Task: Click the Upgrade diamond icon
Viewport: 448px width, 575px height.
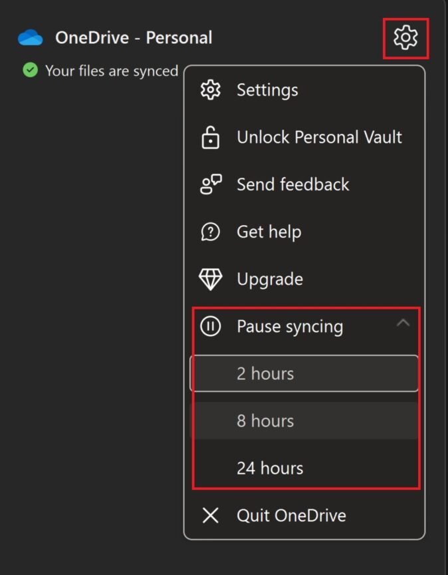Action: pyautogui.click(x=210, y=279)
